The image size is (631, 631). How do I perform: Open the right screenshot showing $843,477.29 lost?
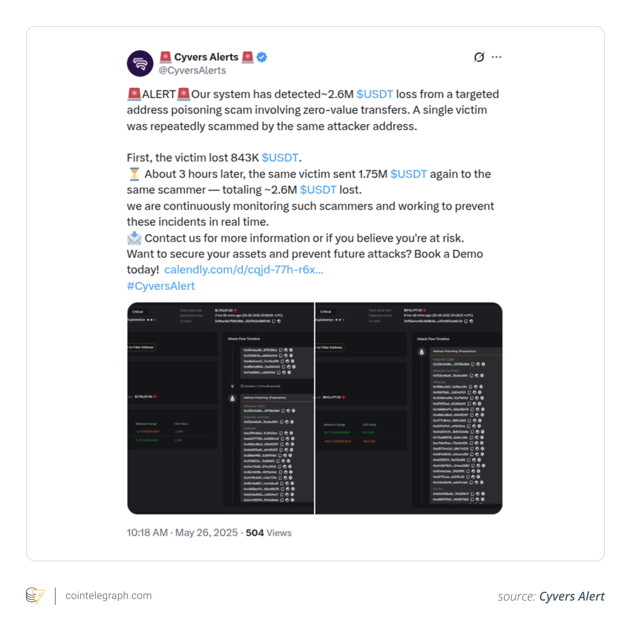[409, 408]
